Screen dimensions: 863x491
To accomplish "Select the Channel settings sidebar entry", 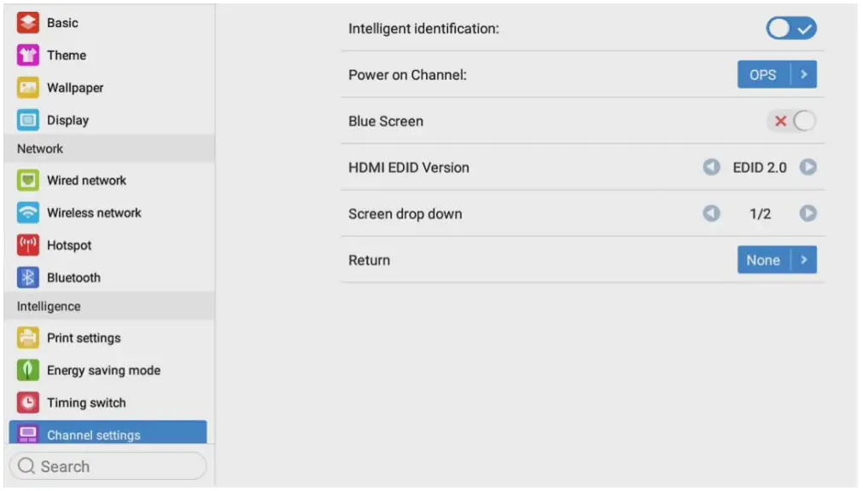I will [94, 435].
